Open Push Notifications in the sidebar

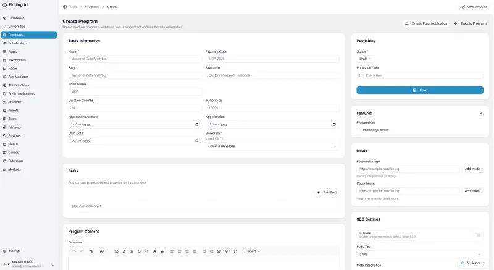point(29,93)
